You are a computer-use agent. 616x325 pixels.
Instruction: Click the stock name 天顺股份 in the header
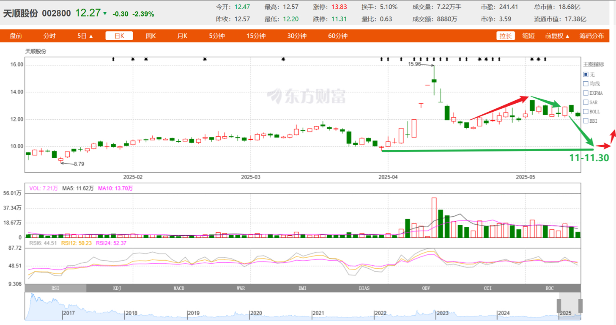[x=20, y=14]
